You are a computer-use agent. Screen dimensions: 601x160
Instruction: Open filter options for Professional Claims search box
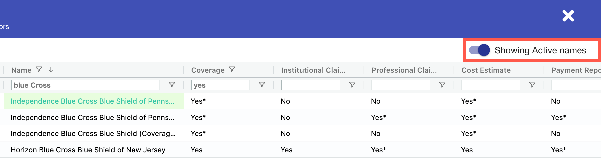(442, 85)
